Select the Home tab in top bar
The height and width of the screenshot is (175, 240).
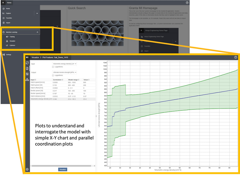(9, 3)
